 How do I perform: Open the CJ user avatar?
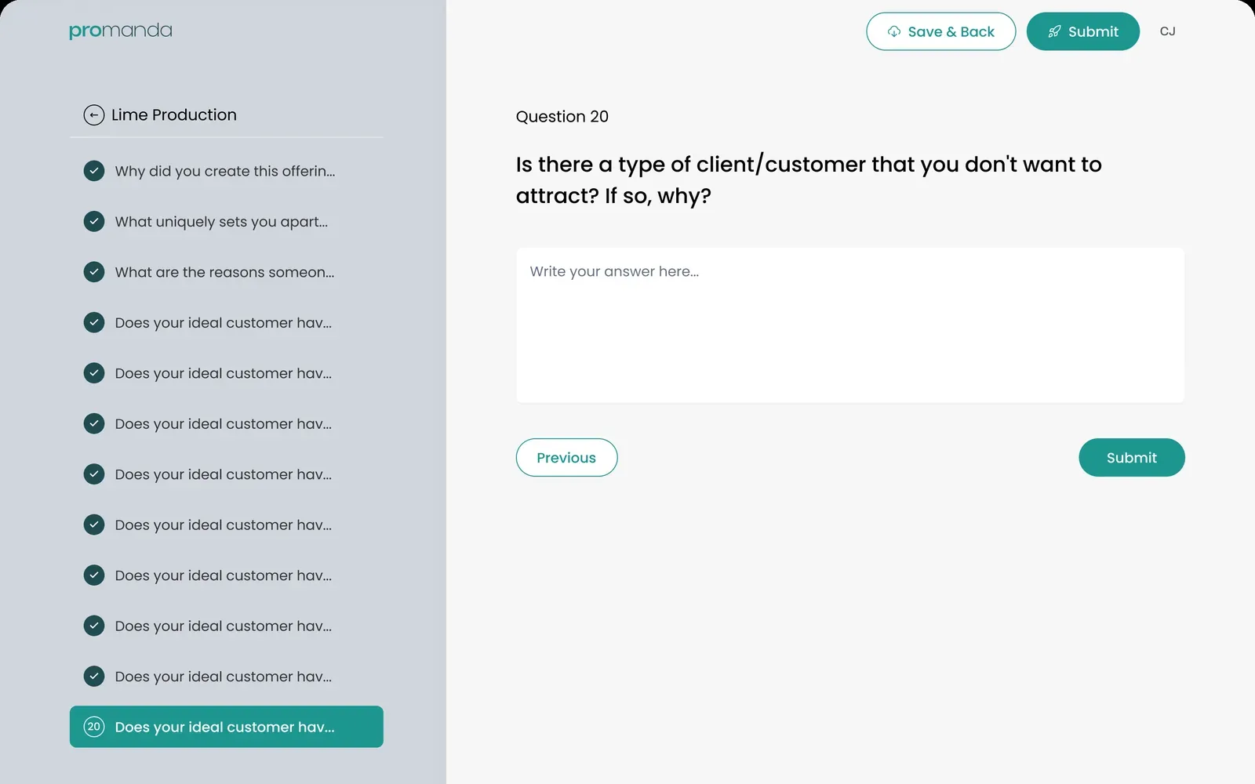coord(1167,31)
